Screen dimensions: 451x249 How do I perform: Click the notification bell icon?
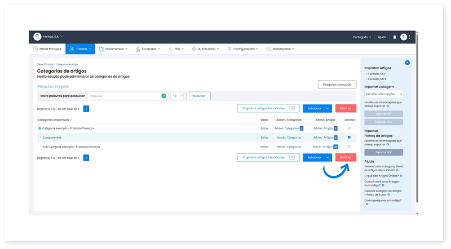pos(395,37)
